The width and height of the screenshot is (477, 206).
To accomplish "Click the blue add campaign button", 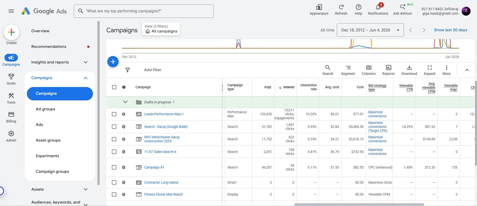I will click(113, 62).
